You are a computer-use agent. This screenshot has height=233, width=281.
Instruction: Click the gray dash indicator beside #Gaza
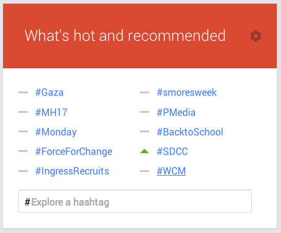(x=23, y=92)
